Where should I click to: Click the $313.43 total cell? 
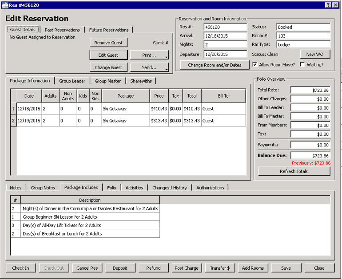tap(192, 121)
